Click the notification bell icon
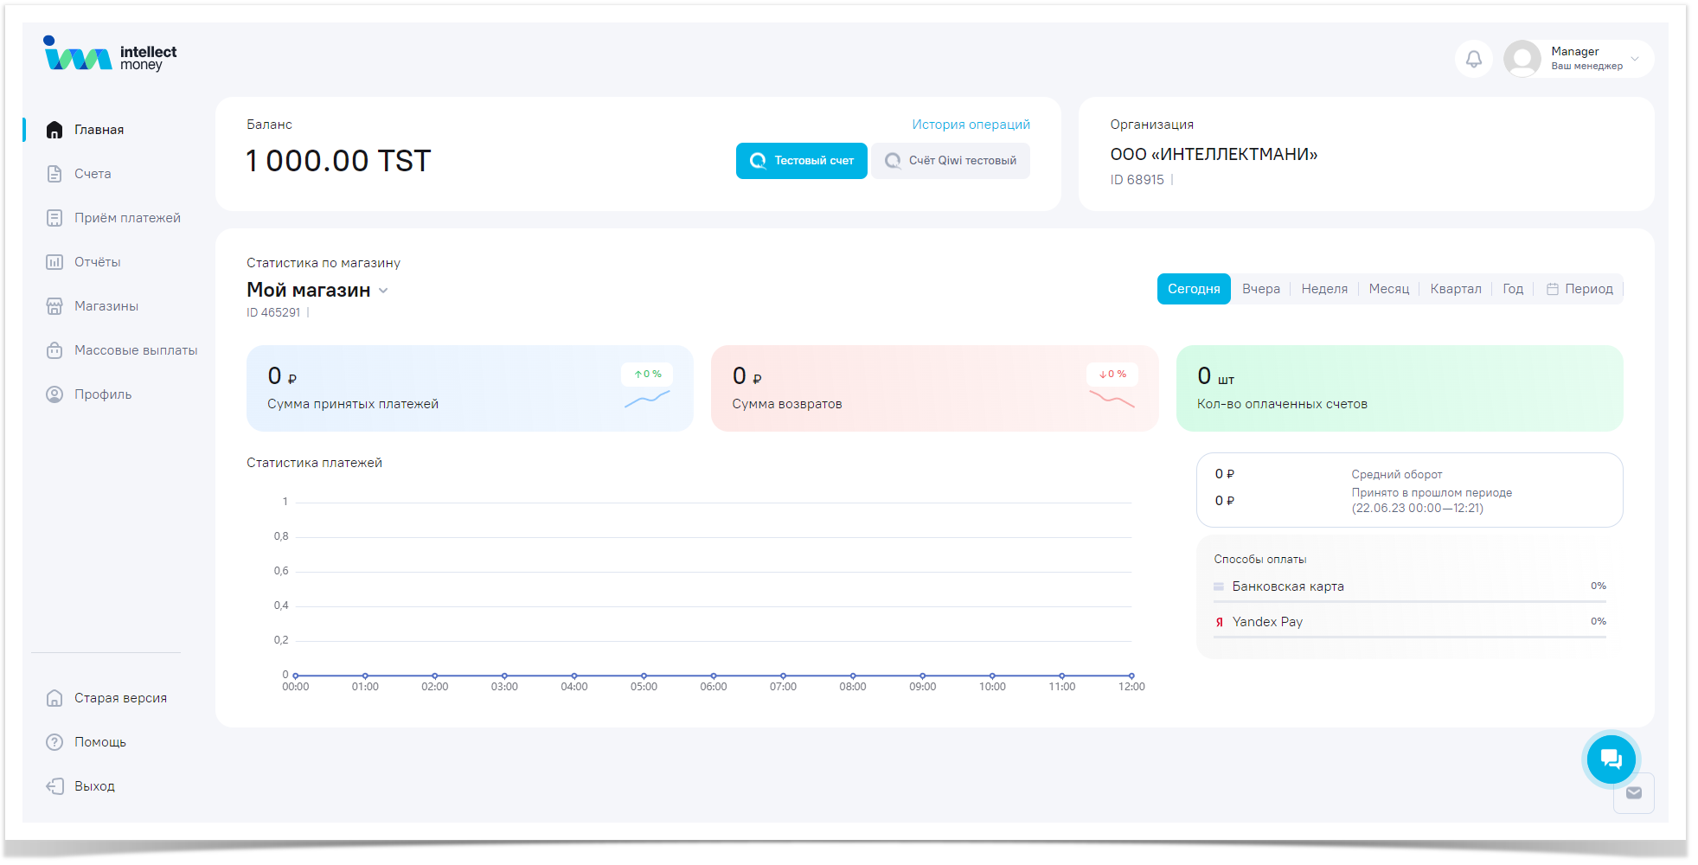1698x865 pixels. 1474,59
